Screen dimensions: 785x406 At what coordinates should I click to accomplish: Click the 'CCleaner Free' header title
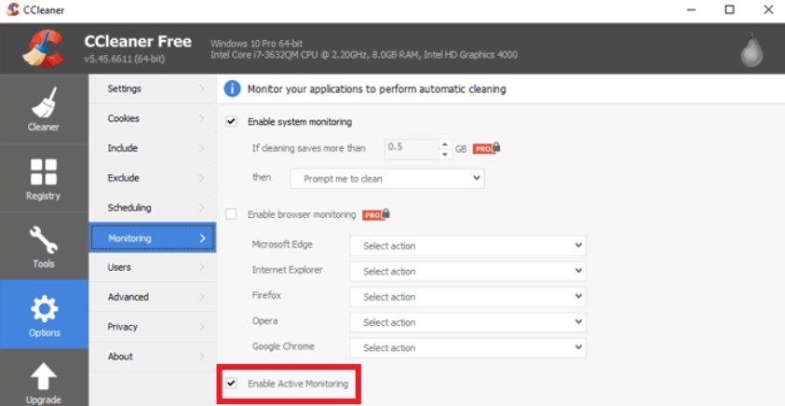pos(138,41)
